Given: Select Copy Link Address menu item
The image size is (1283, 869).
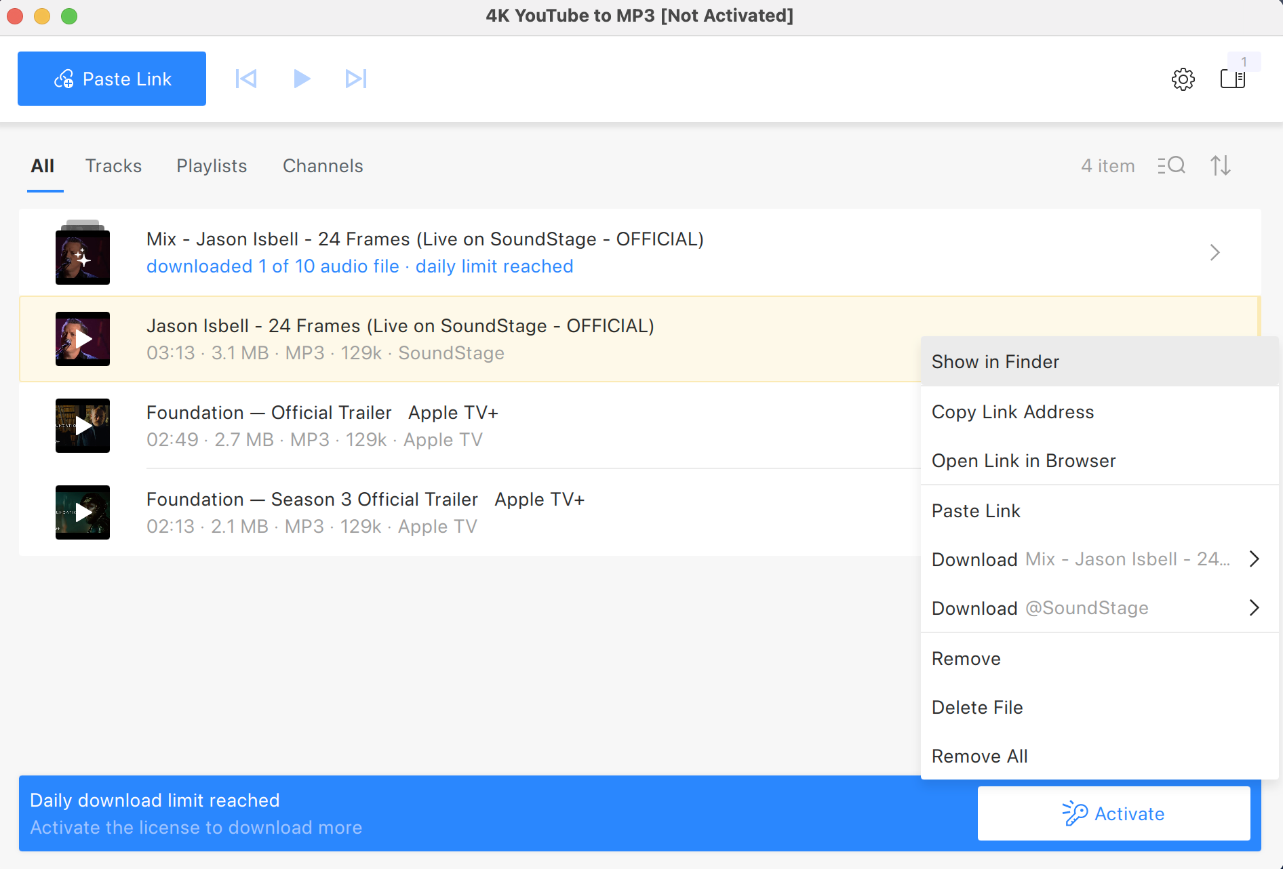Looking at the screenshot, I should click(x=1012, y=412).
